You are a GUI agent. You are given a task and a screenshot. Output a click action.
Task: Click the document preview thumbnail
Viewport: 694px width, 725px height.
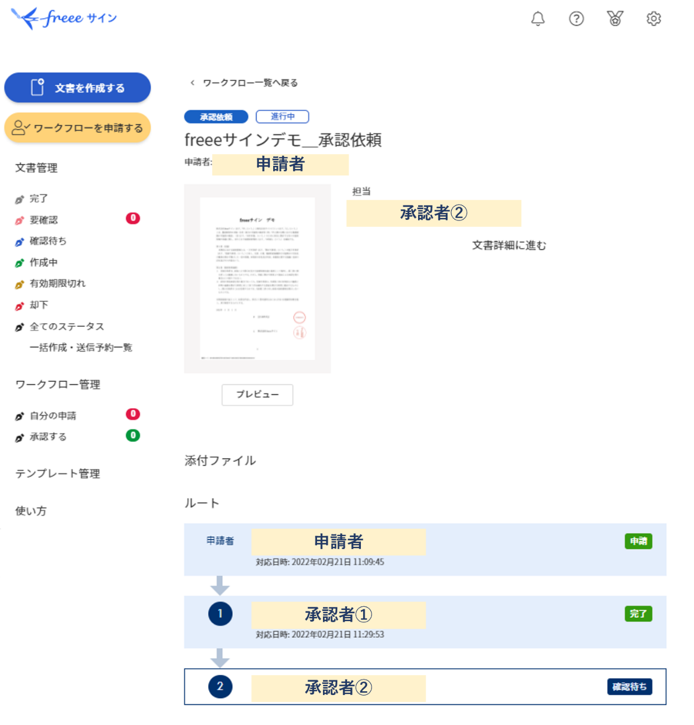(257, 279)
